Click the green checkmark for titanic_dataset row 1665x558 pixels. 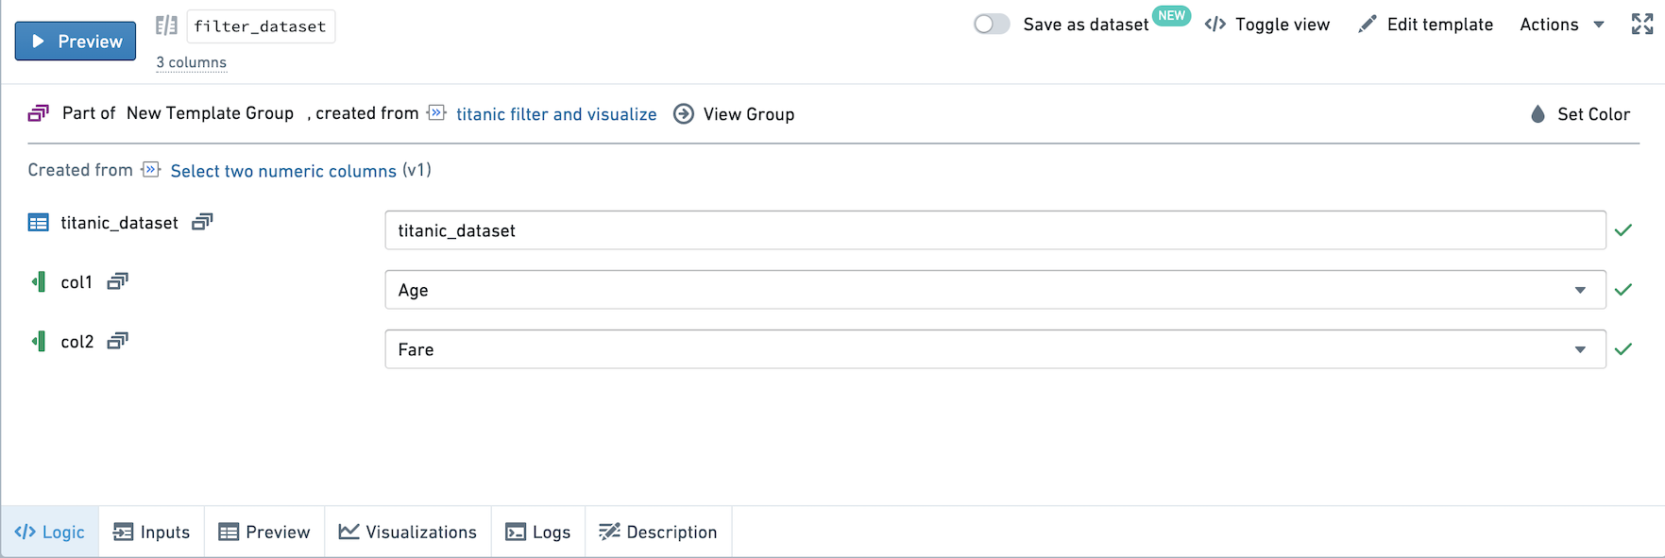[1623, 230]
